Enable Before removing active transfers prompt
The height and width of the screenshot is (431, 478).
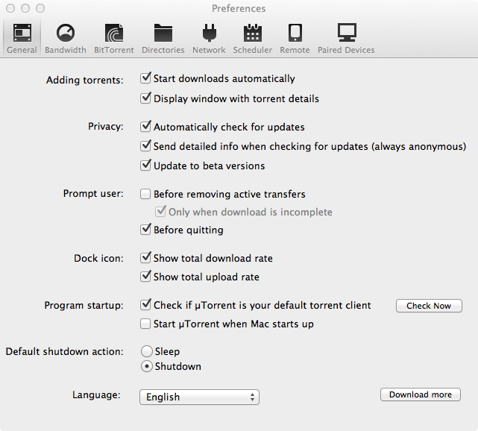coord(145,194)
